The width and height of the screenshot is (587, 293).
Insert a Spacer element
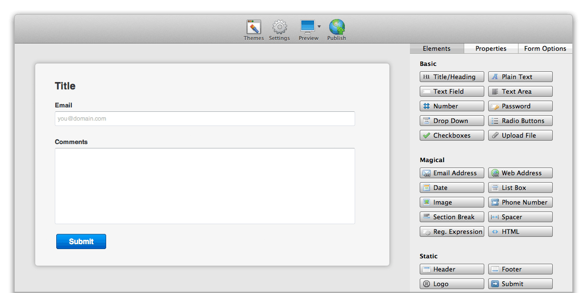tap(520, 216)
